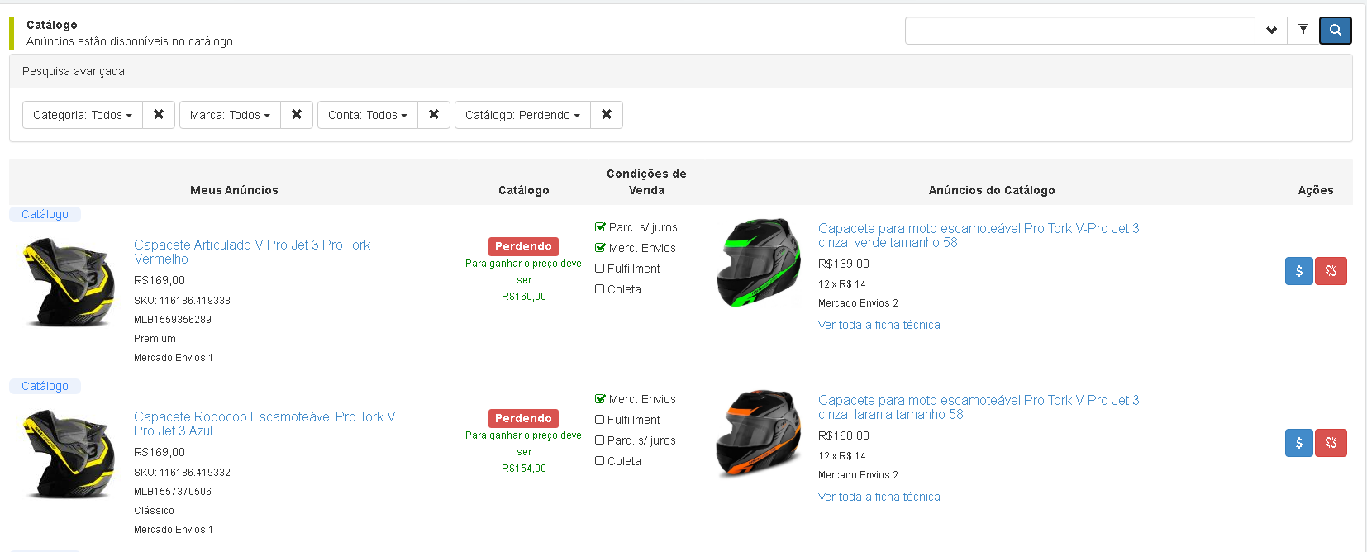Screen dimensions: 1367x552
Task: Click suggested price R$160,00
Action: point(524,297)
